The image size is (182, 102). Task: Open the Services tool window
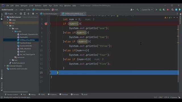coord(75,94)
